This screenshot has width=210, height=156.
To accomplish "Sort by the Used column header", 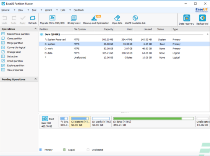I will (124, 29).
